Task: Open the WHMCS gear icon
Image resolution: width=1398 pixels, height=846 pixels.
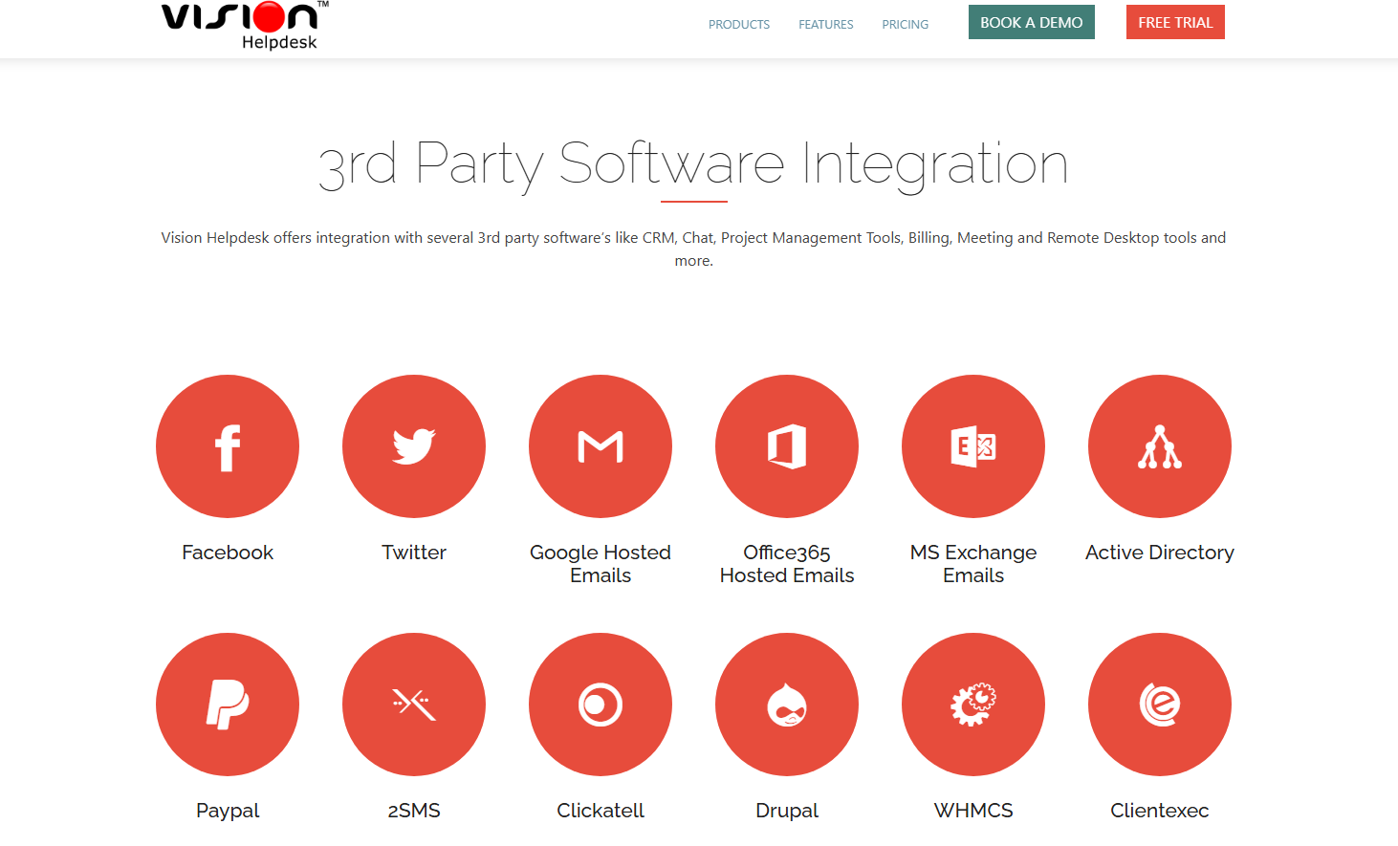Action: point(973,705)
